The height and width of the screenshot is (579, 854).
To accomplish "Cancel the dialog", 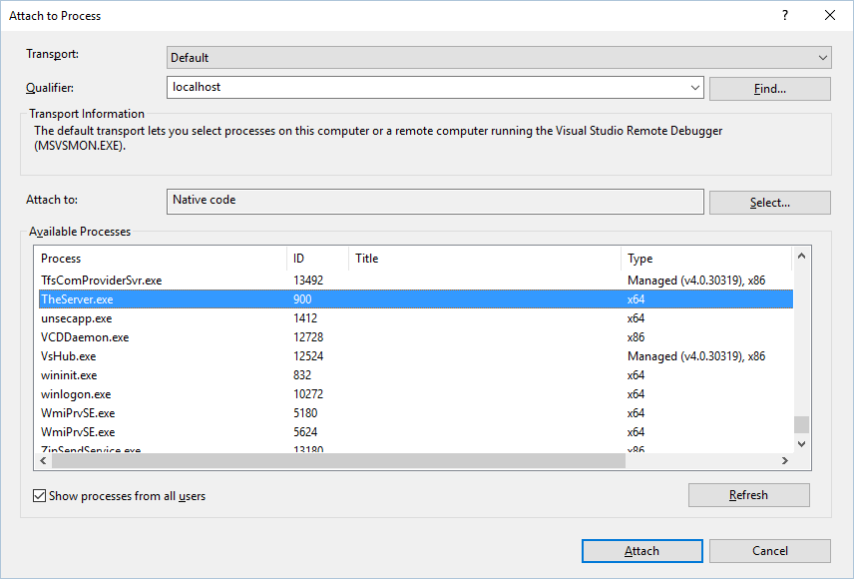I will 769,551.
